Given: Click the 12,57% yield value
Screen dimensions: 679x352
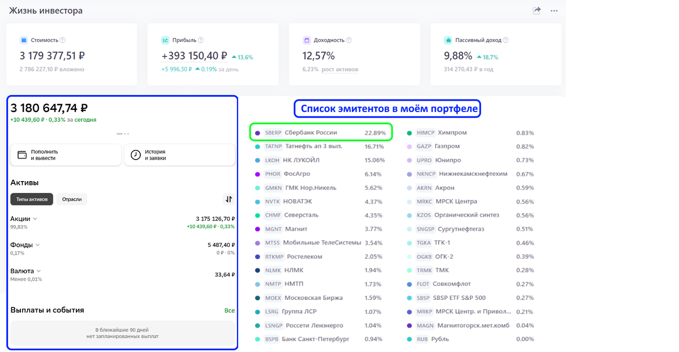Looking at the screenshot, I should pyautogui.click(x=319, y=56).
